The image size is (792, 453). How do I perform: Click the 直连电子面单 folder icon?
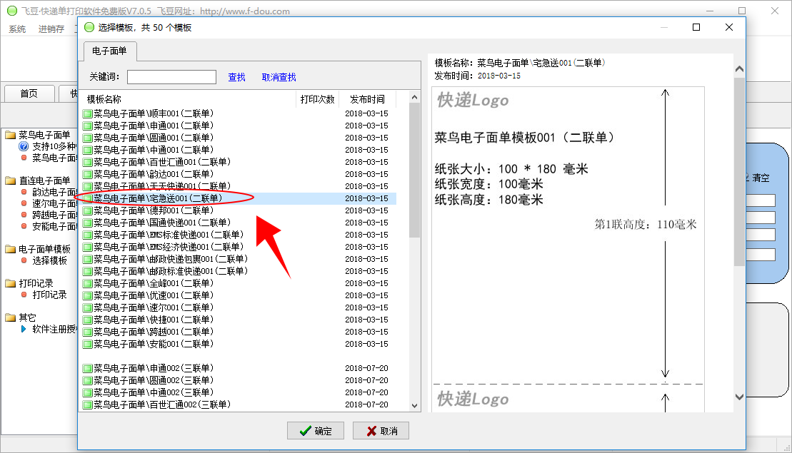11,180
